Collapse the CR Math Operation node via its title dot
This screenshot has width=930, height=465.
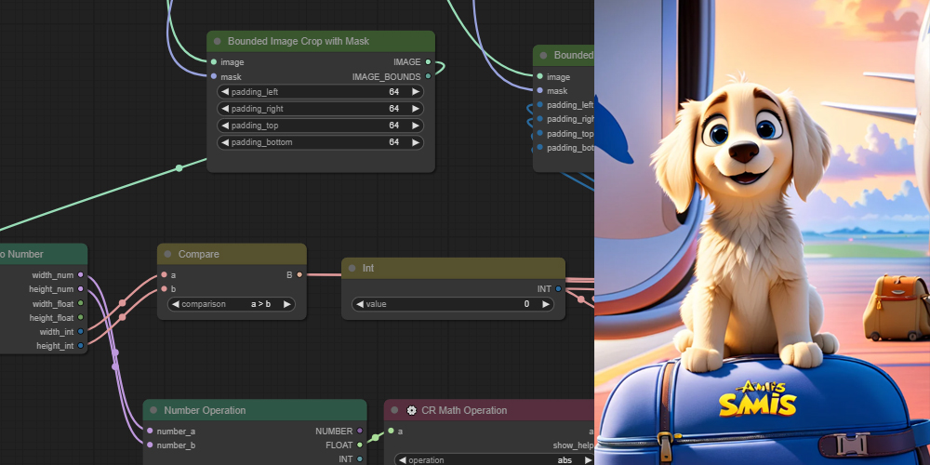click(x=395, y=410)
